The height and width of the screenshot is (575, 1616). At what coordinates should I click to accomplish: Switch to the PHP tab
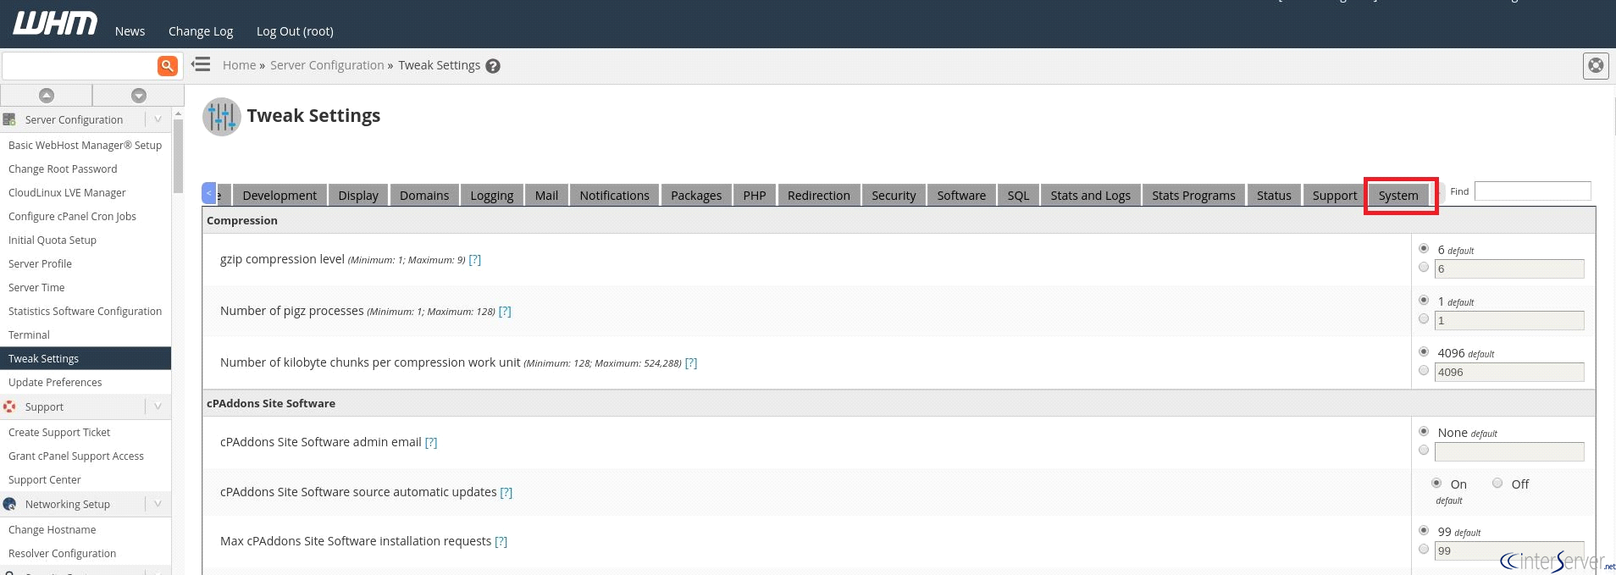point(755,196)
